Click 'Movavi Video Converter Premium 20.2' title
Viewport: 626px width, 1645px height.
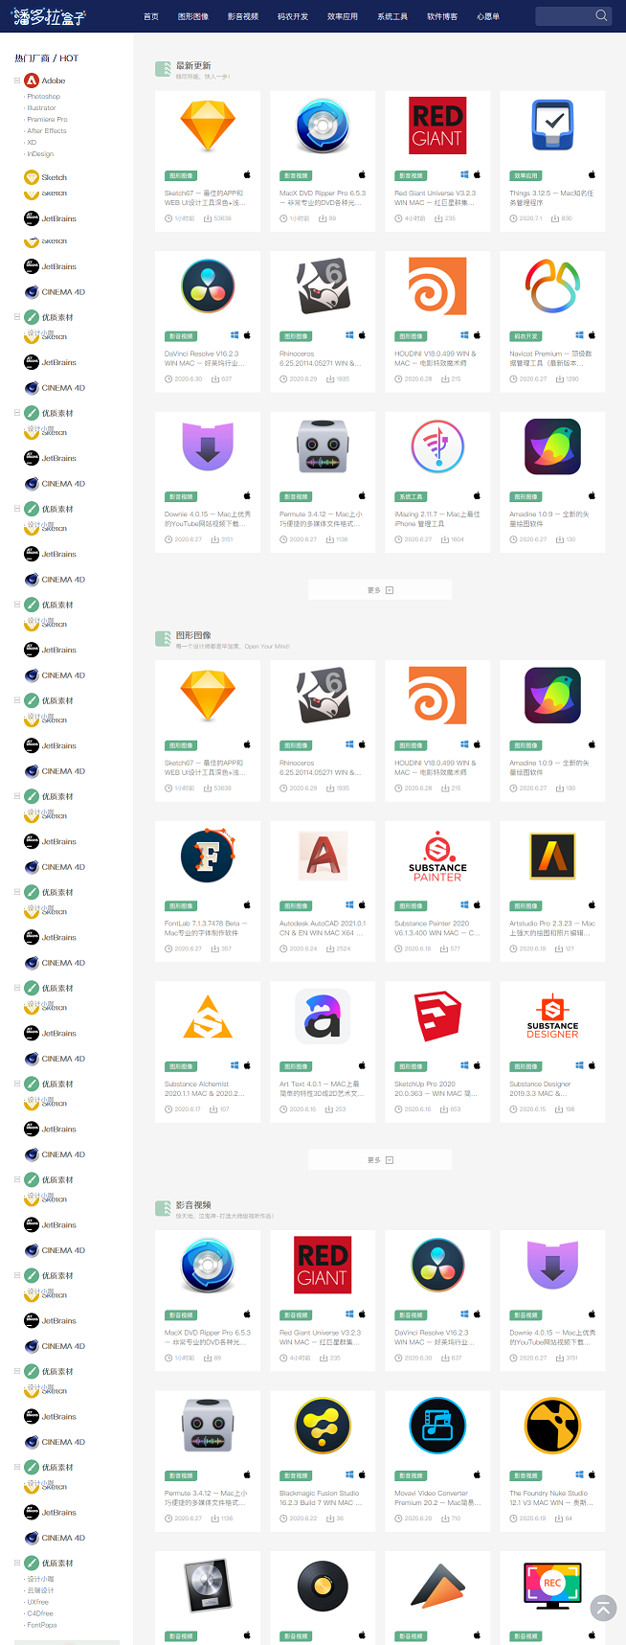[437, 1498]
